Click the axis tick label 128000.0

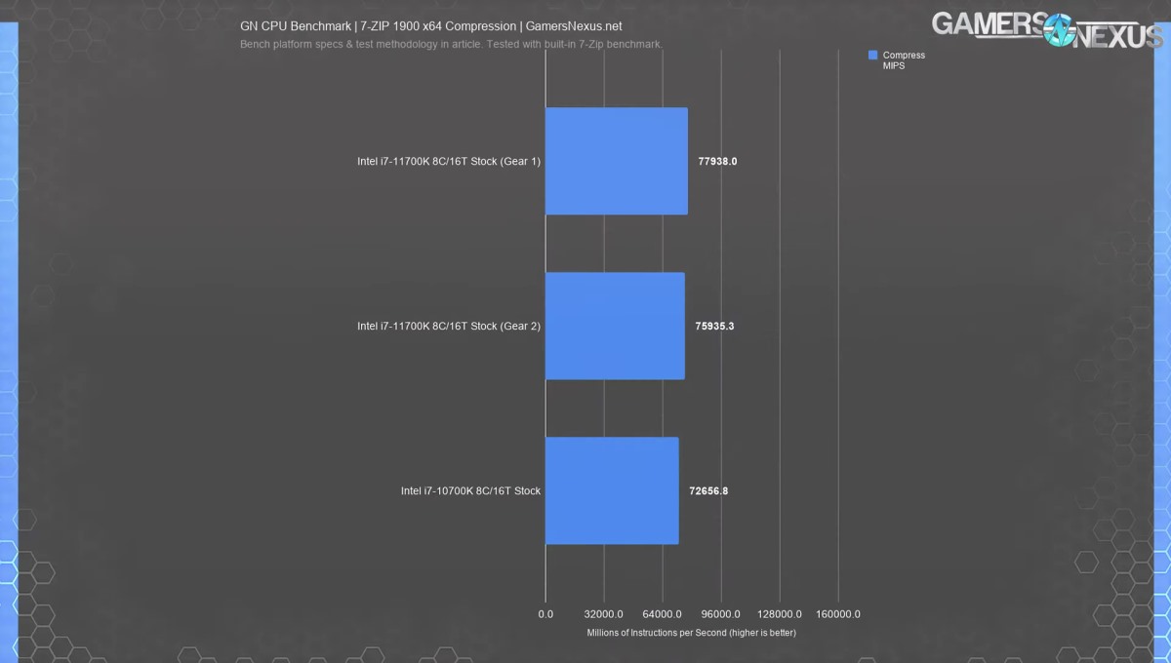click(x=780, y=614)
